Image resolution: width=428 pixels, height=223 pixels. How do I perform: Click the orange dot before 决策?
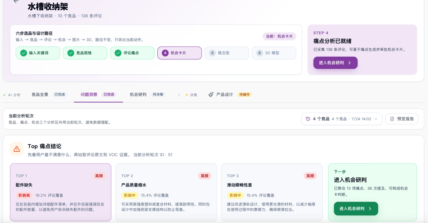[187, 95]
